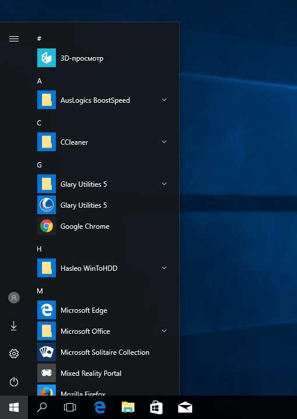The image size is (297, 419).
Task: Expand the Microsoft Office chevron
Action: click(x=164, y=331)
